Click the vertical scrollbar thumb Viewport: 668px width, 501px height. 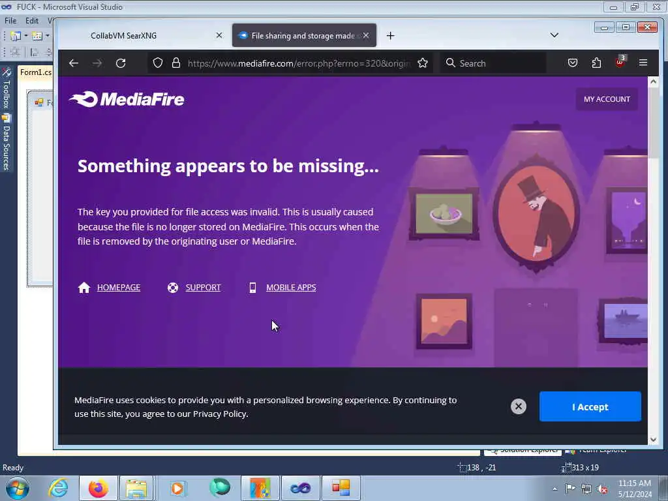(x=653, y=122)
